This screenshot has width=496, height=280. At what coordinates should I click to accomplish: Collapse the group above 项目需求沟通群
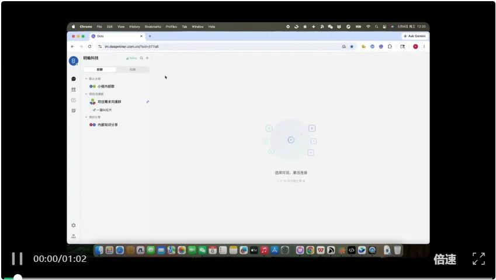coord(86,94)
